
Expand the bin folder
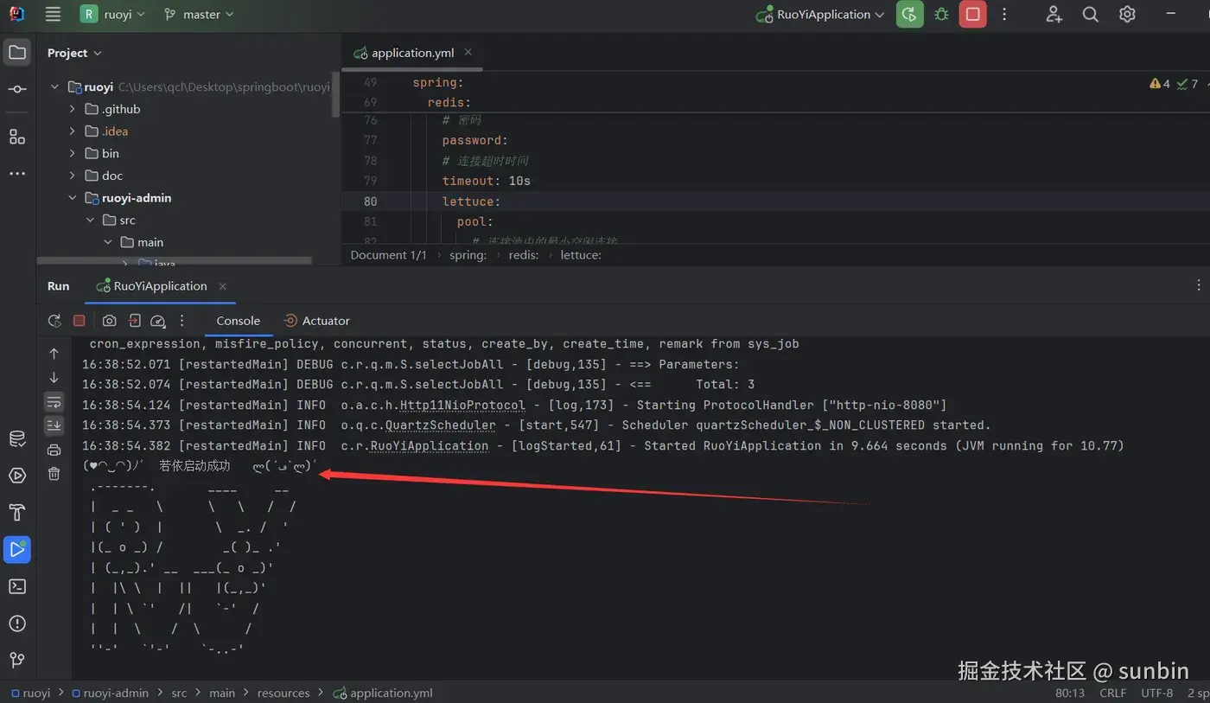click(x=73, y=153)
